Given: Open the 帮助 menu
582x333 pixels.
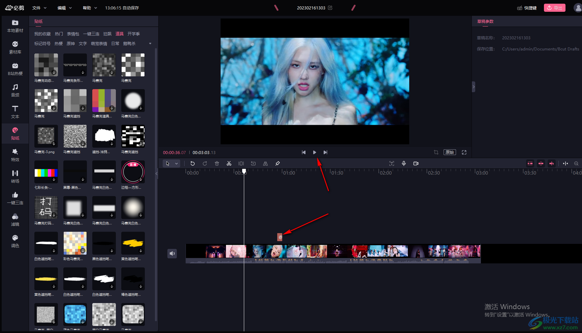Looking at the screenshot, I should (90, 8).
